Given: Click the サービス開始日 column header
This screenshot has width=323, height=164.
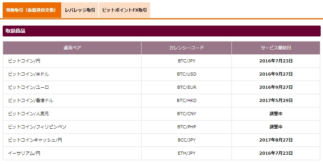Looking at the screenshot, I should 276,48.
